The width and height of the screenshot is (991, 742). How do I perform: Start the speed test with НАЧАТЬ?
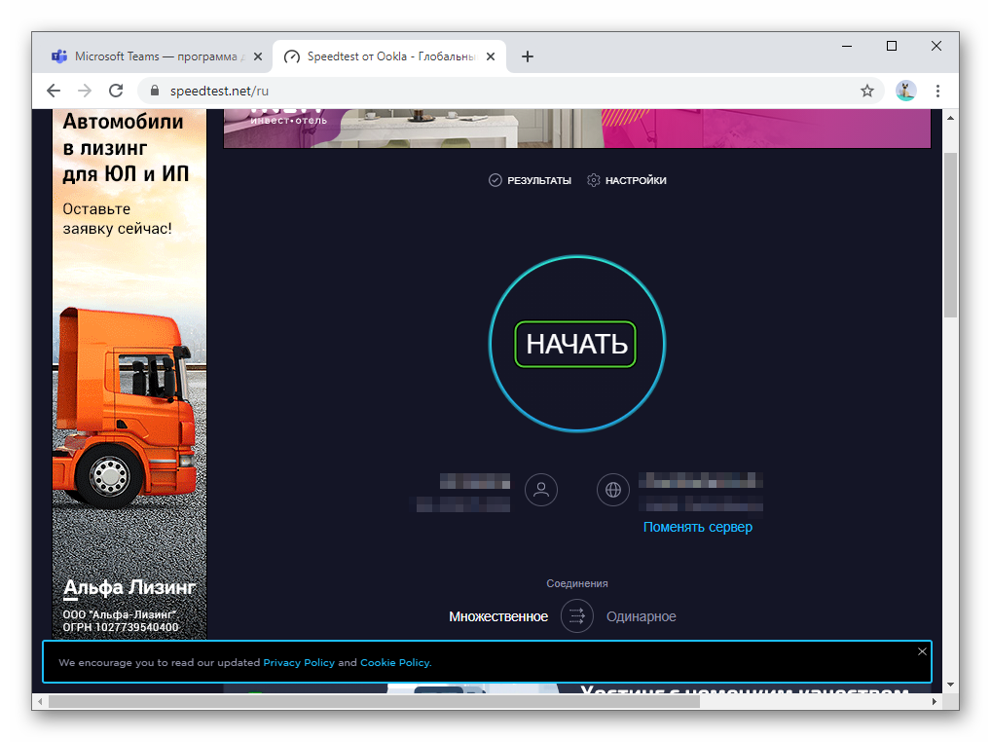[x=575, y=345]
